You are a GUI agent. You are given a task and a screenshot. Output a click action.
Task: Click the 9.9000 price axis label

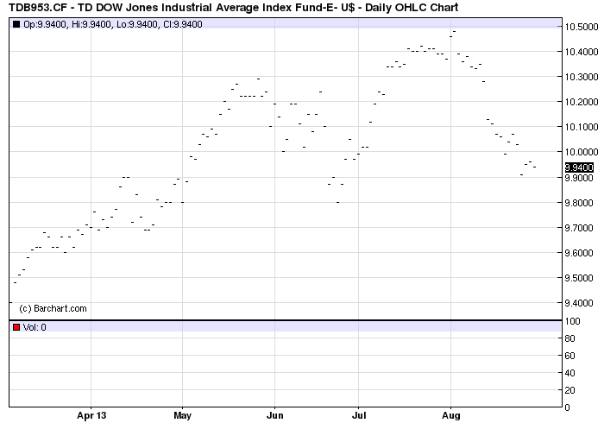[579, 178]
